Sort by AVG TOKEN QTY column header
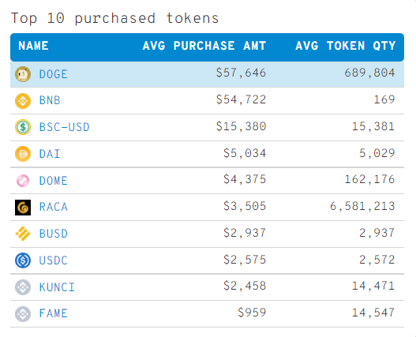The width and height of the screenshot is (416, 337). click(346, 46)
